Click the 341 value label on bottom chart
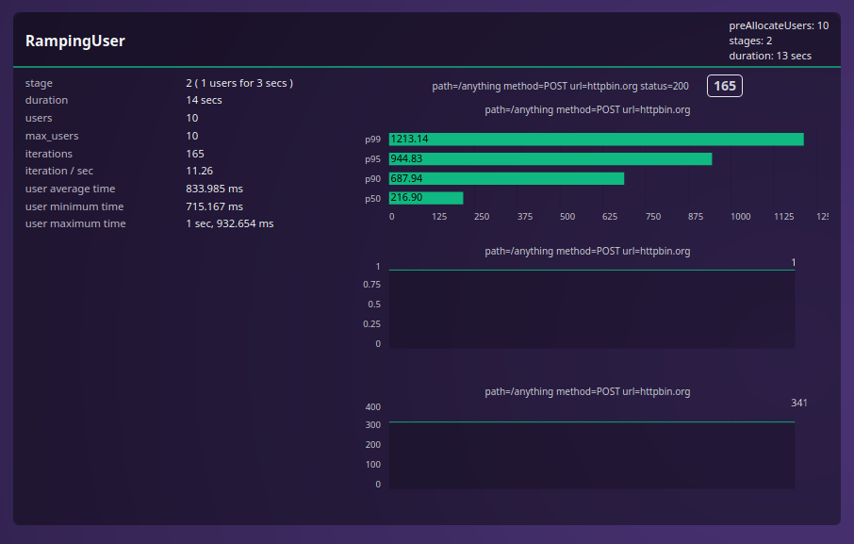This screenshot has height=544, width=854. pyautogui.click(x=798, y=403)
